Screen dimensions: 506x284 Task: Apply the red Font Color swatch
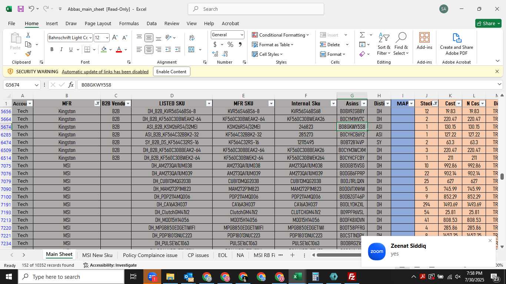coord(119,50)
